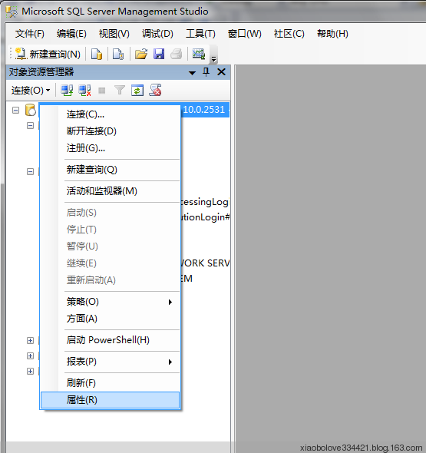Expand the first collapsed plus tree node

point(30,340)
